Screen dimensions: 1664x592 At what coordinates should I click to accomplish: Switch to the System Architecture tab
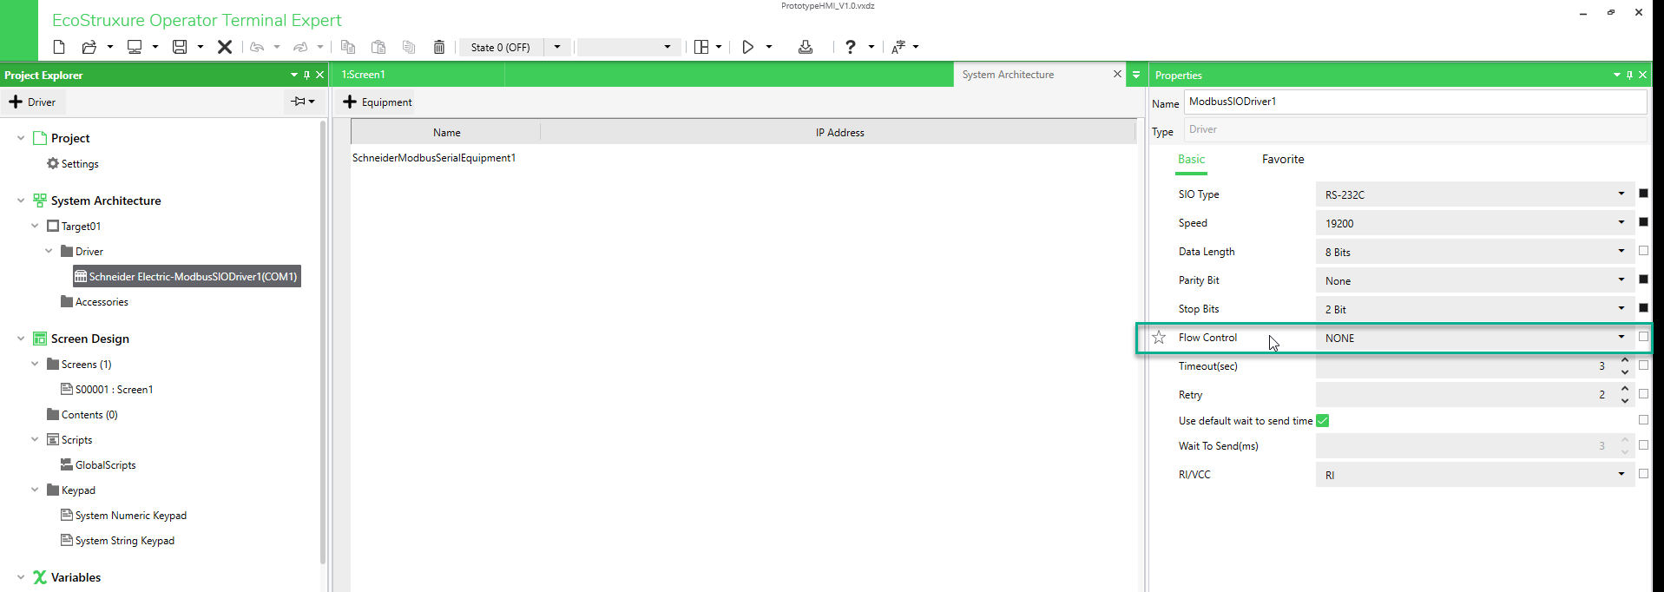click(x=1008, y=75)
